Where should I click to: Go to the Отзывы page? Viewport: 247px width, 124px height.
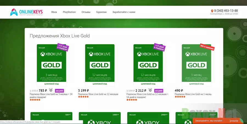(86, 12)
